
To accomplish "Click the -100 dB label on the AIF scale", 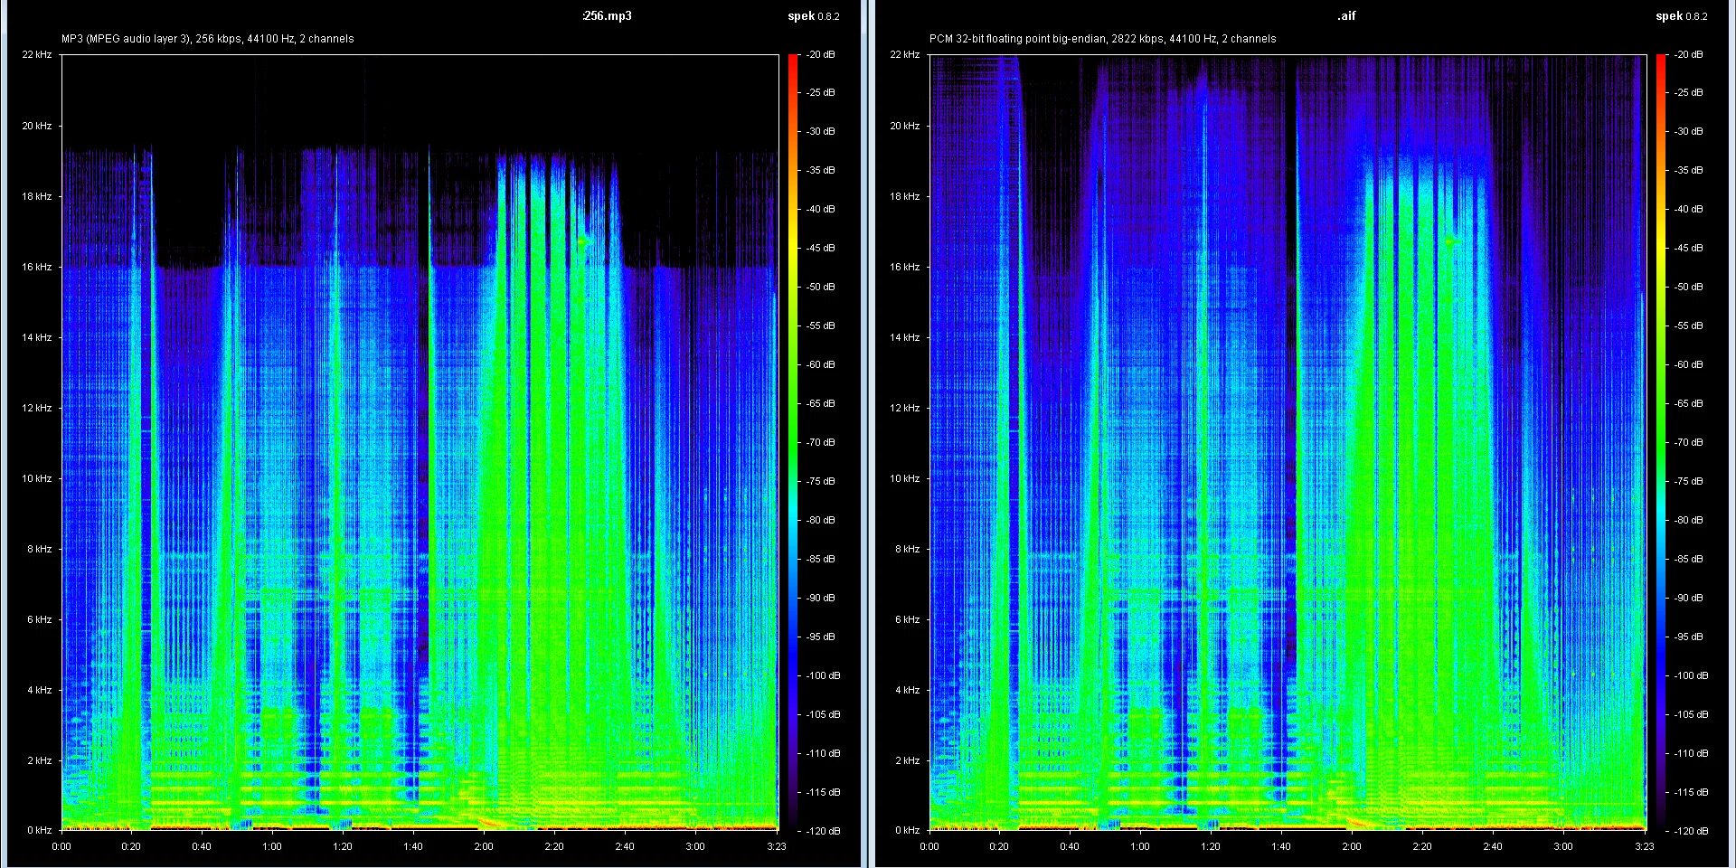I will (x=1691, y=675).
